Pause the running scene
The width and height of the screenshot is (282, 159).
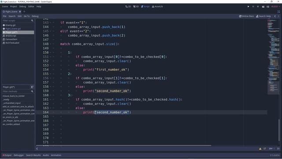[253, 7]
